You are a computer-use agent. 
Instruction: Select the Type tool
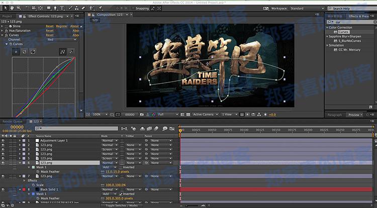tap(62, 8)
